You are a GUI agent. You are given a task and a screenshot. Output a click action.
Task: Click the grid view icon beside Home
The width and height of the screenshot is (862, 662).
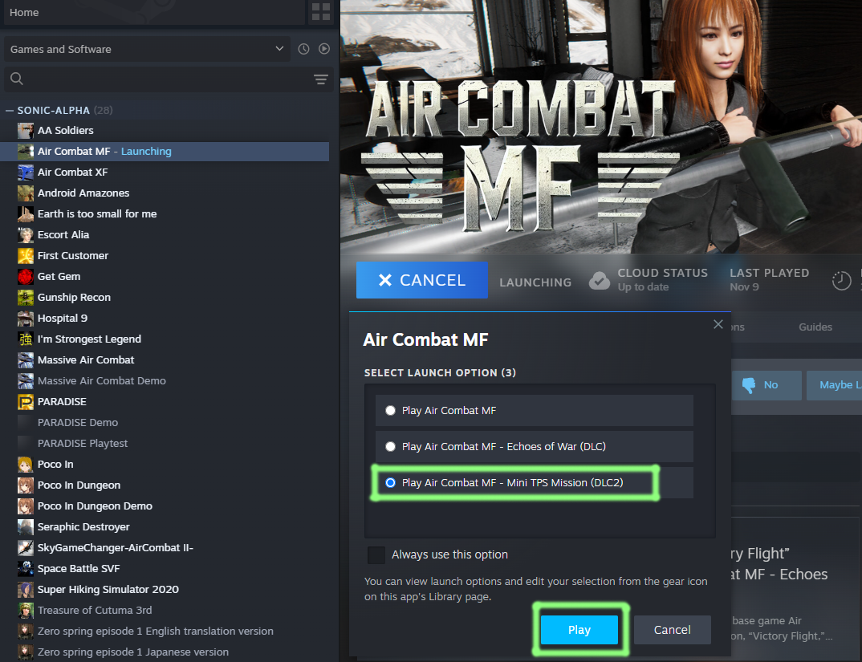(x=320, y=12)
